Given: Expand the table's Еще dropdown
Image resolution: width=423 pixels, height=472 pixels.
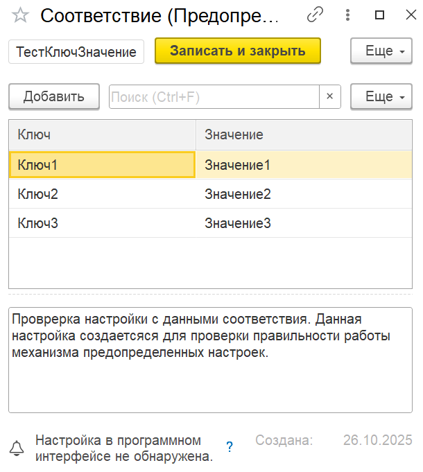Looking at the screenshot, I should (381, 97).
